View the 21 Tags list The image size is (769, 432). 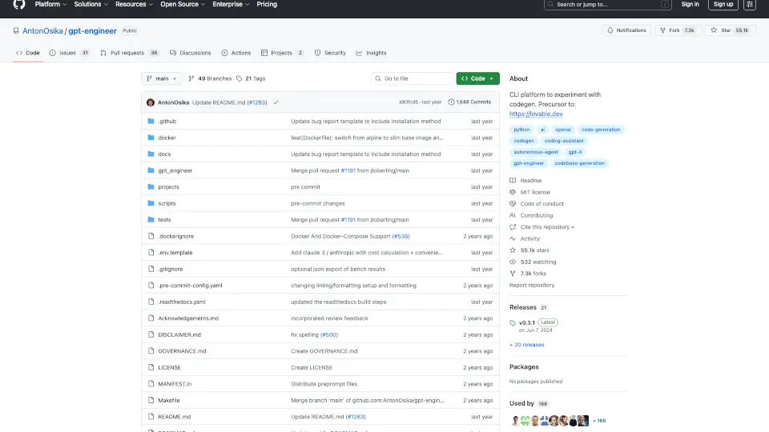[x=251, y=78]
